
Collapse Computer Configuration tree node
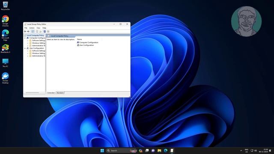tap(25, 38)
